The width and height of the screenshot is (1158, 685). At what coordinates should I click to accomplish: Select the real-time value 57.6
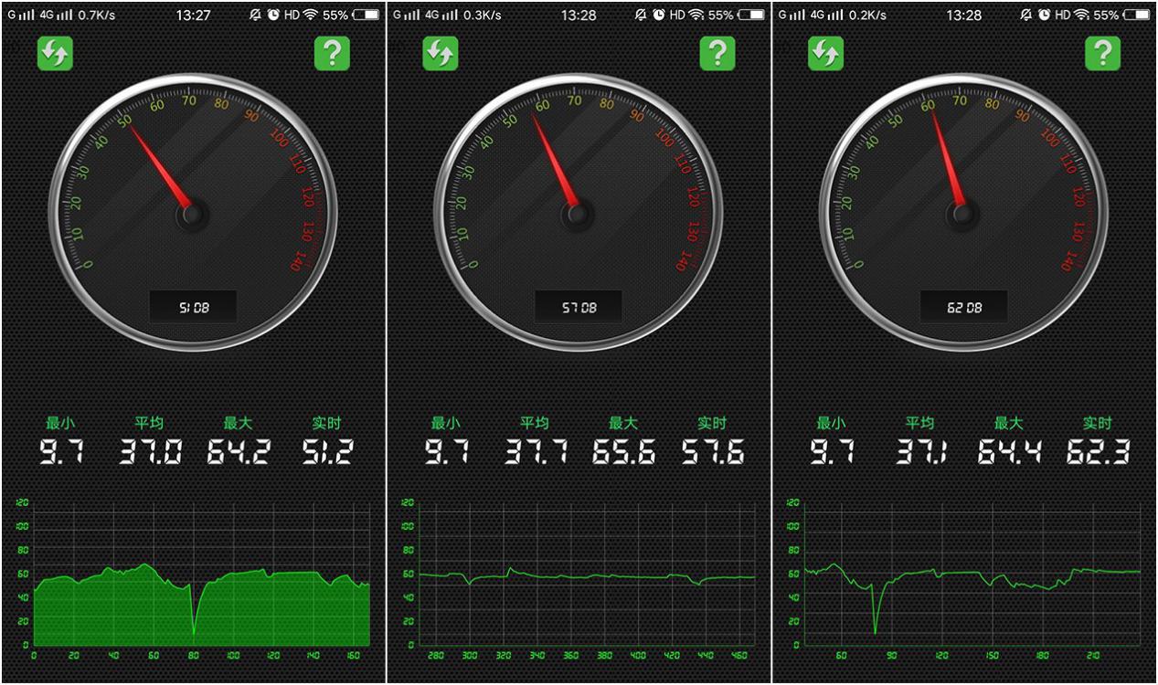(713, 452)
